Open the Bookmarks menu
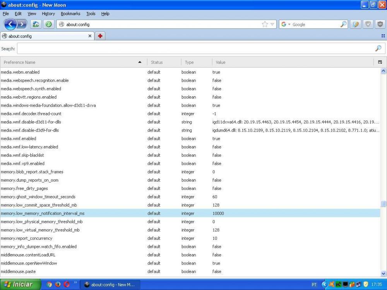This screenshot has width=387, height=290. pos(70,14)
